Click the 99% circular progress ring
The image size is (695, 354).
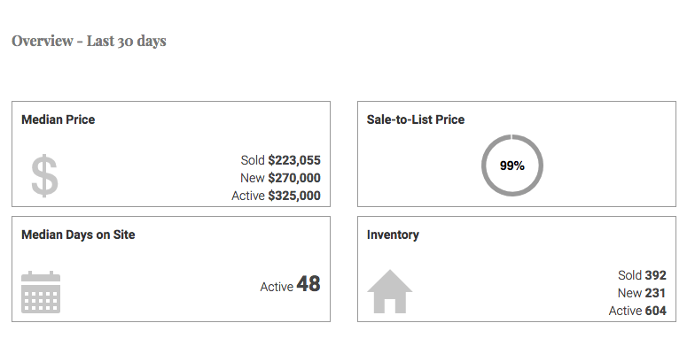coord(512,138)
